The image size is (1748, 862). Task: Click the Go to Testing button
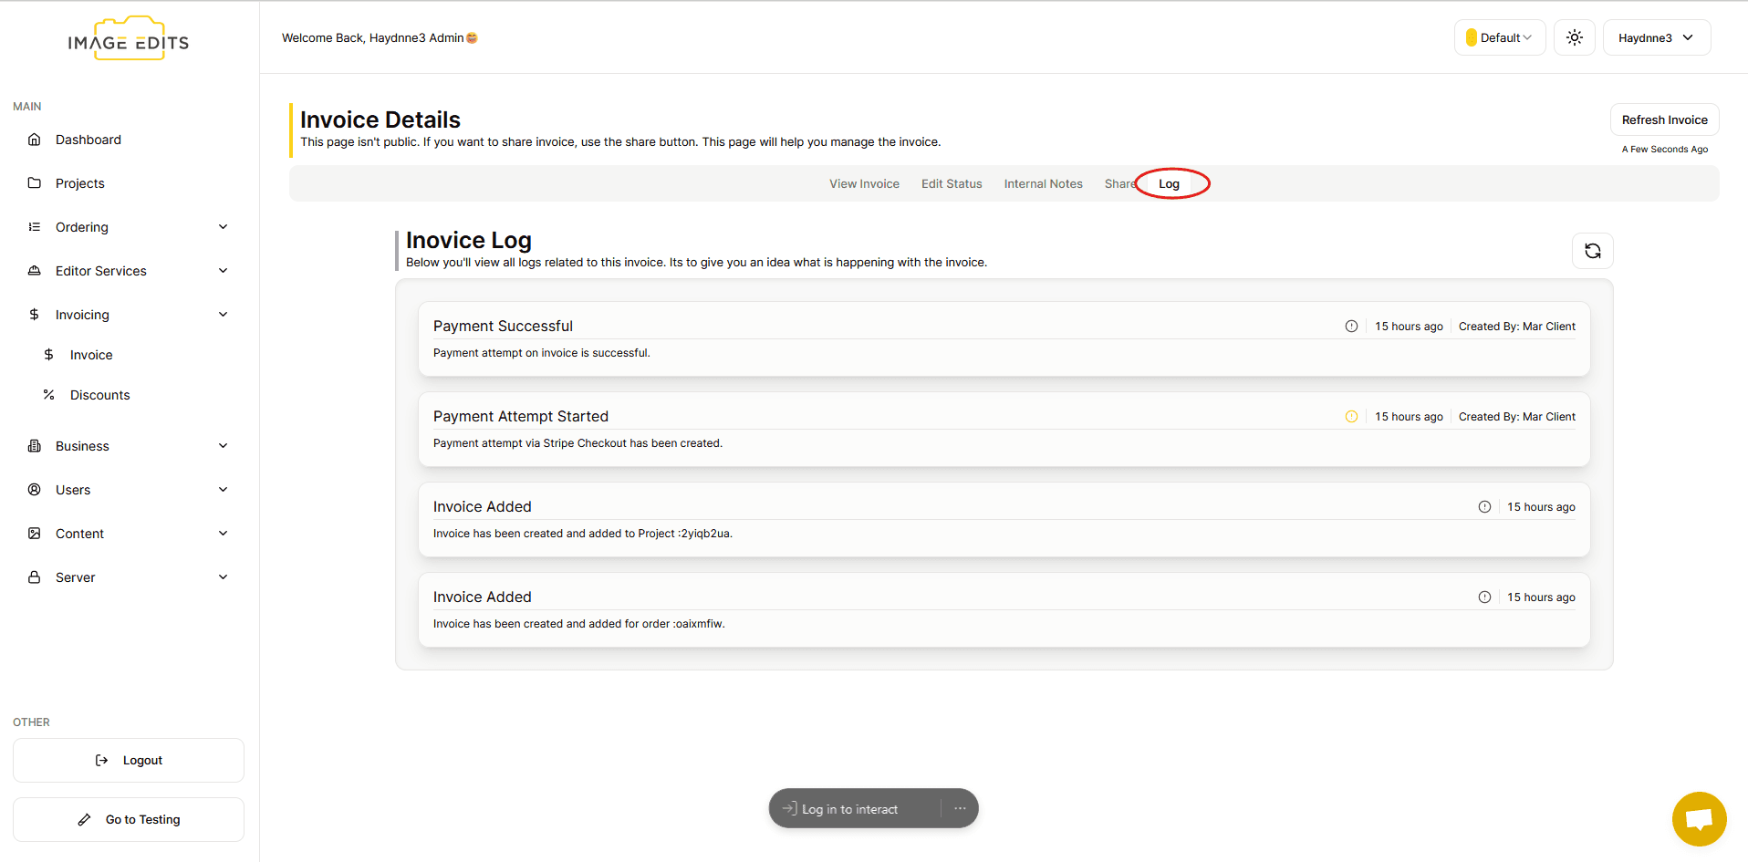tap(129, 819)
